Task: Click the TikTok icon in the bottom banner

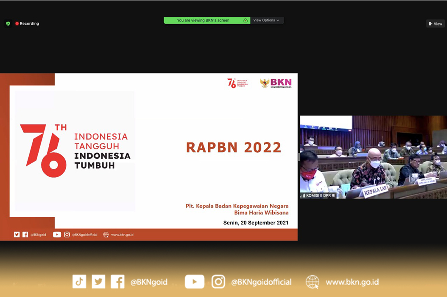Action: 79,281
